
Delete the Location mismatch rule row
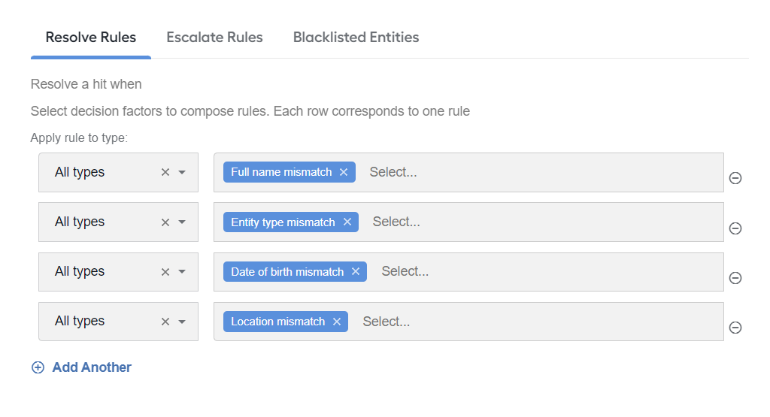[735, 328]
